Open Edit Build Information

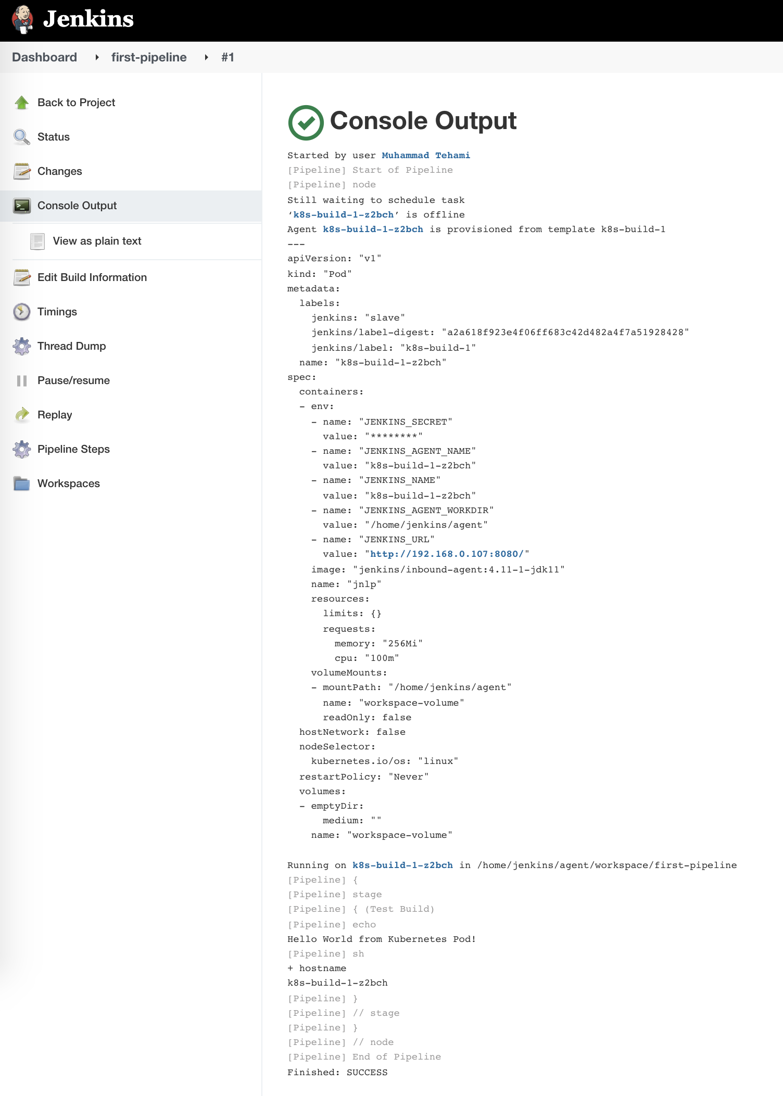click(92, 277)
